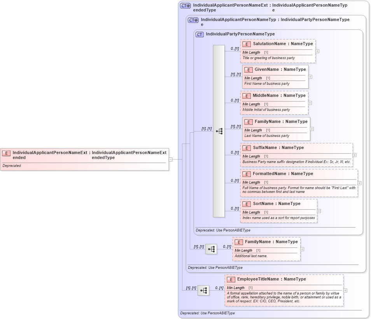Image resolution: width=371 pixels, height=319 pixels.
Task: Click the E icon of SalutationName element
Action: pyautogui.click(x=247, y=44)
